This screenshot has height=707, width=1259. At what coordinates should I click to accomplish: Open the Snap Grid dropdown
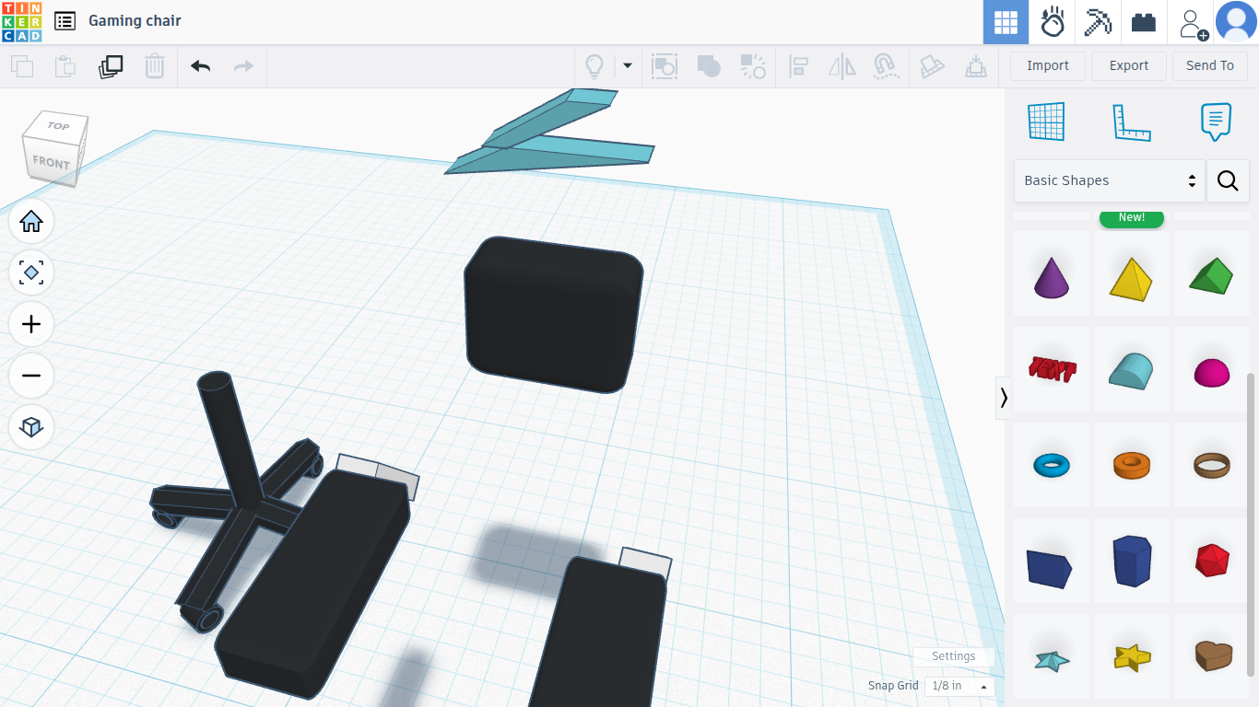coord(959,686)
